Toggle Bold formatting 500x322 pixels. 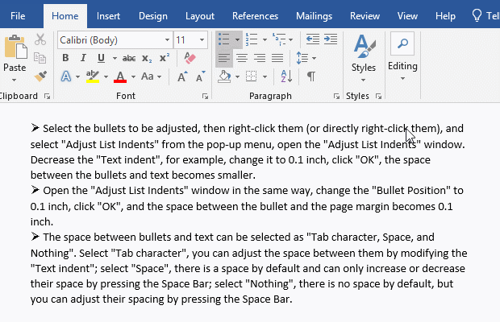(x=65, y=58)
